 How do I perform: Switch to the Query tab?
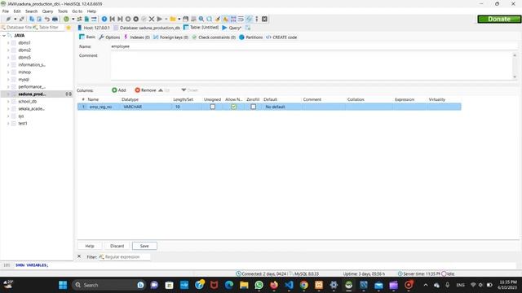232,28
